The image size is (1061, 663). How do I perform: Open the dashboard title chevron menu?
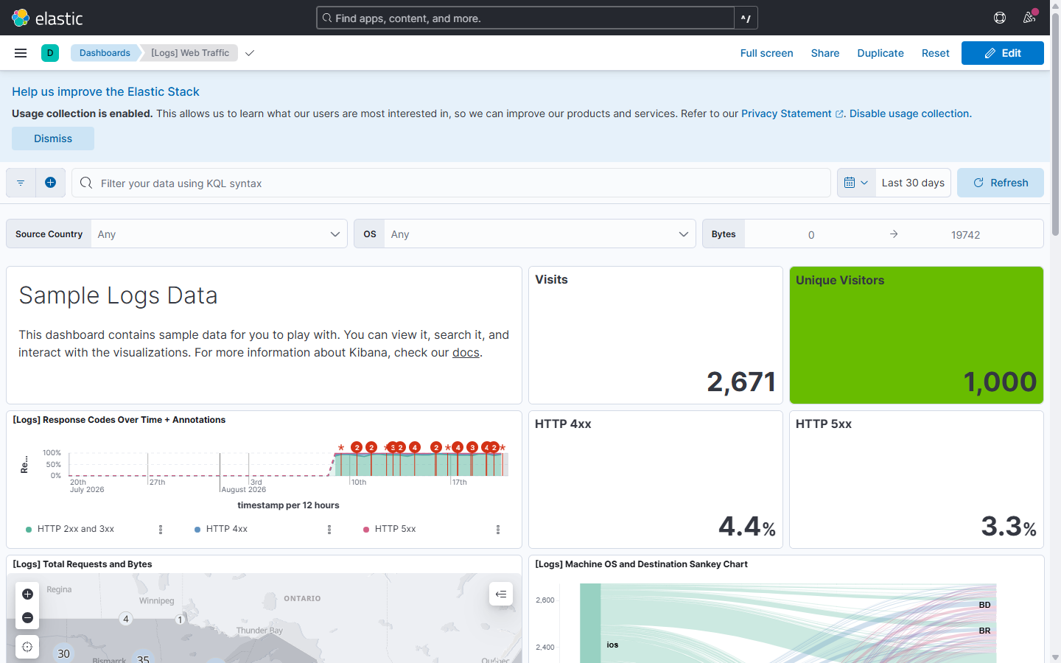pos(250,53)
